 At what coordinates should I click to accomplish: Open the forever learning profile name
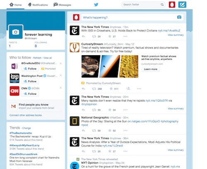coord(39,35)
